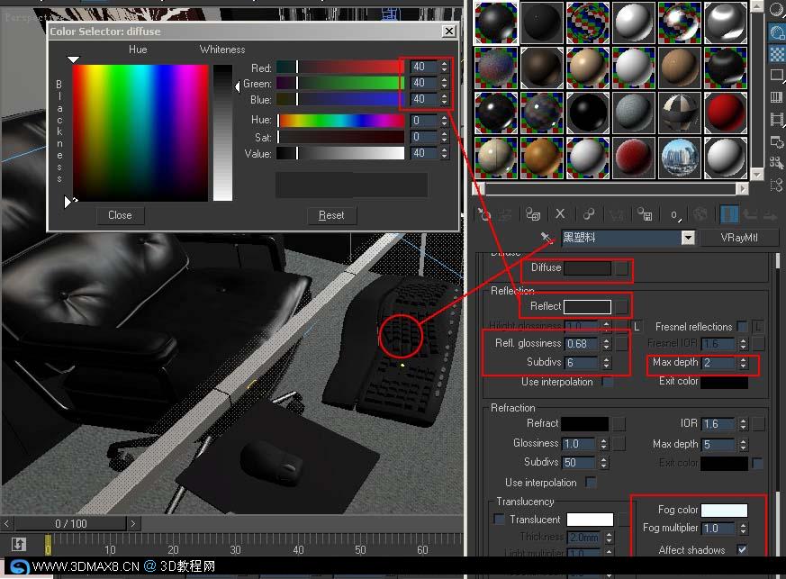Image resolution: width=786 pixels, height=579 pixels.
Task: Toggle Use interpolation under Reflection
Action: tap(607, 382)
